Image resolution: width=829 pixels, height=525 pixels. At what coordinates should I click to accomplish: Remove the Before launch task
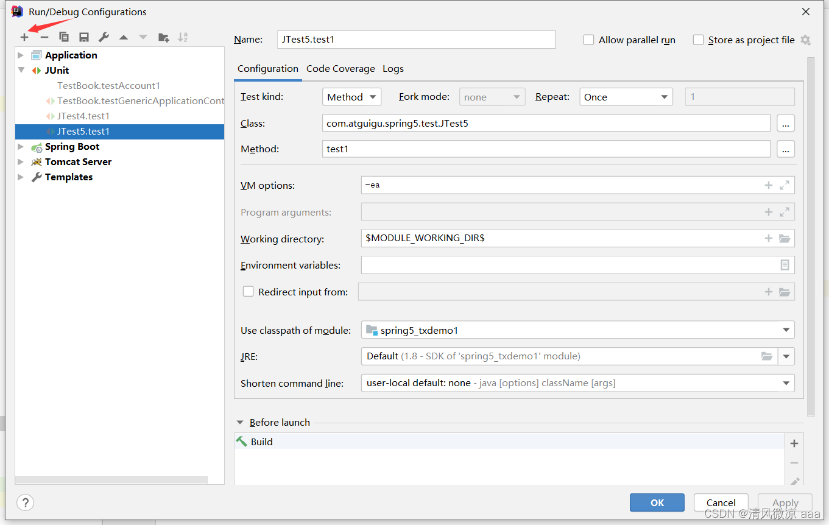pyautogui.click(x=794, y=463)
